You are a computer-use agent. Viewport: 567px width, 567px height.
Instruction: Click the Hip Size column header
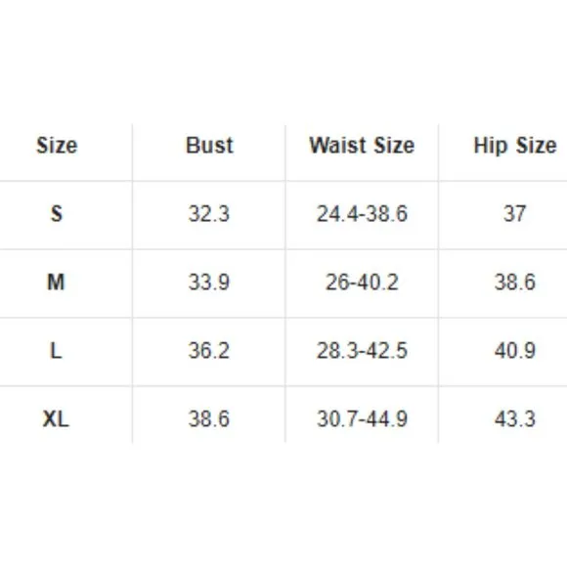pyautogui.click(x=515, y=146)
